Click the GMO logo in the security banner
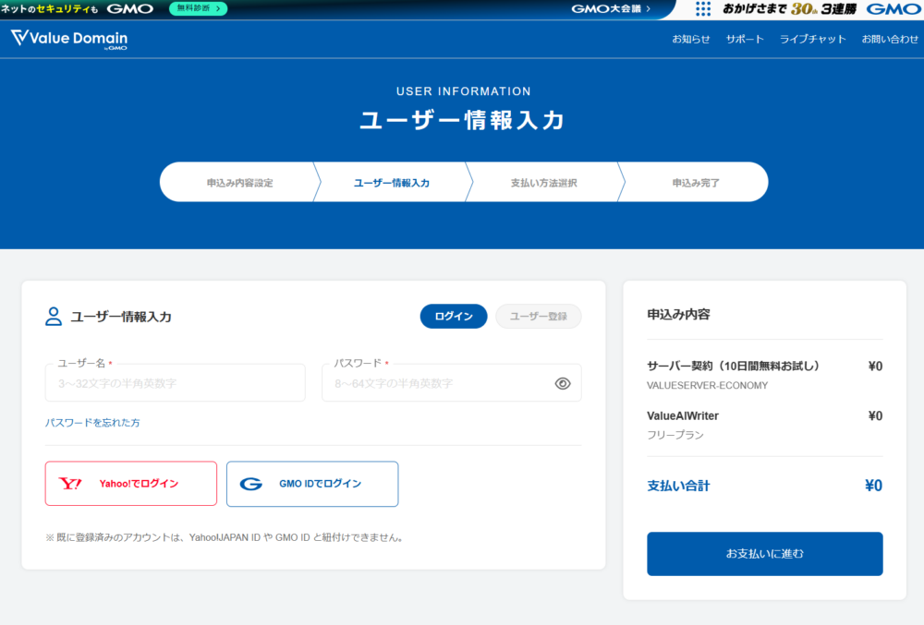924x625 pixels. tap(130, 8)
